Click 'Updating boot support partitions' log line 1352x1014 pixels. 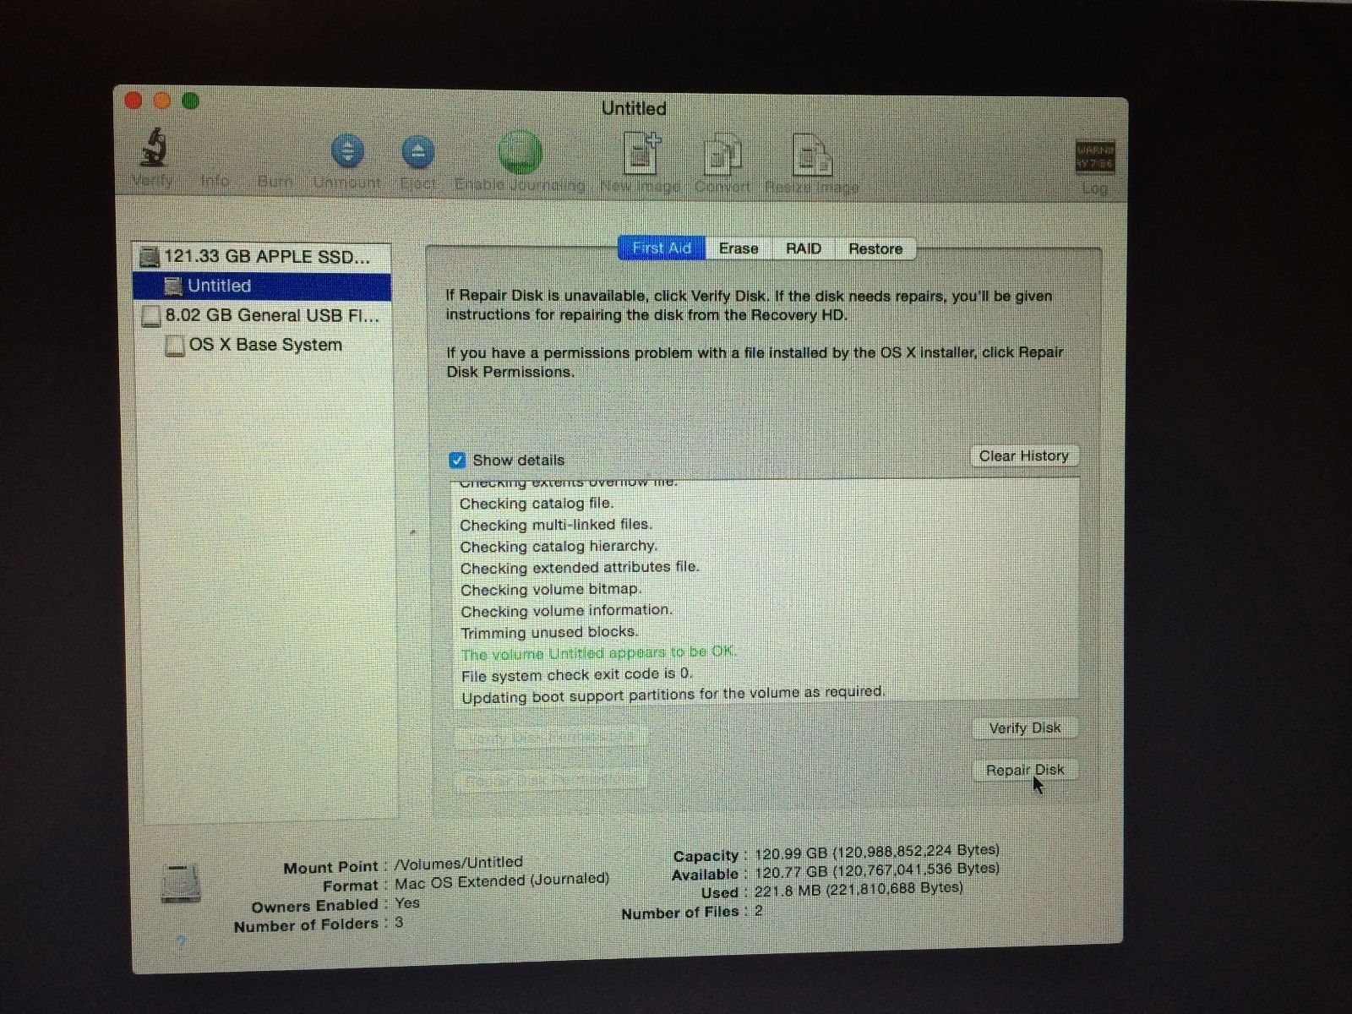pyautogui.click(x=673, y=695)
